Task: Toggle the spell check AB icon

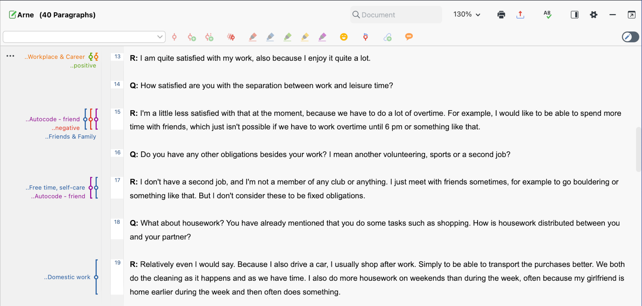Action: (x=547, y=14)
